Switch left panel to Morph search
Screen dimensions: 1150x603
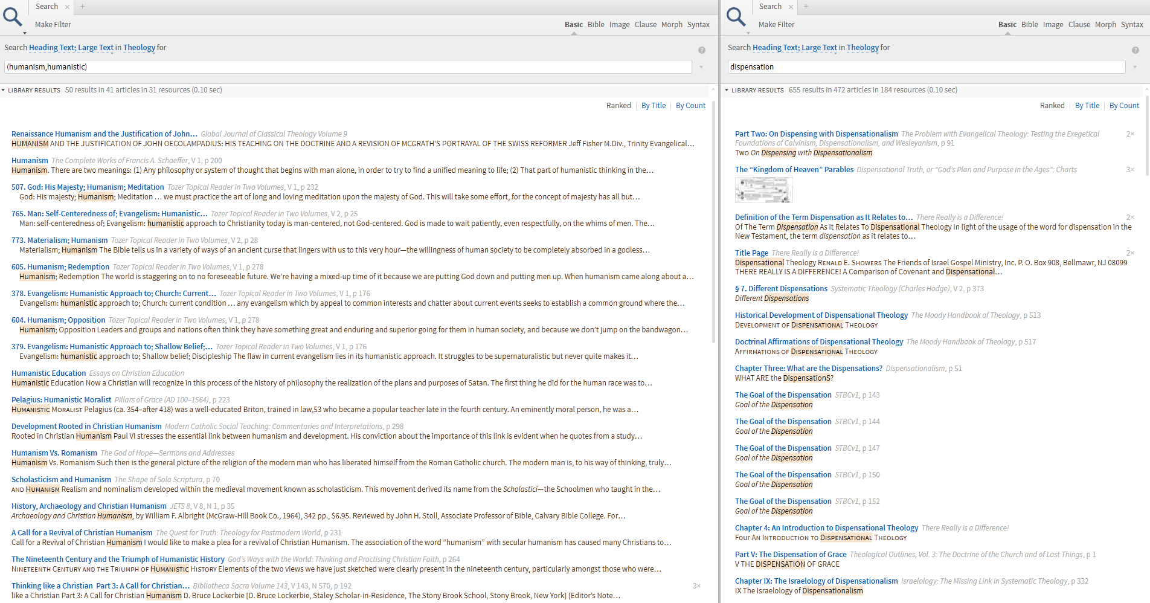[672, 25]
